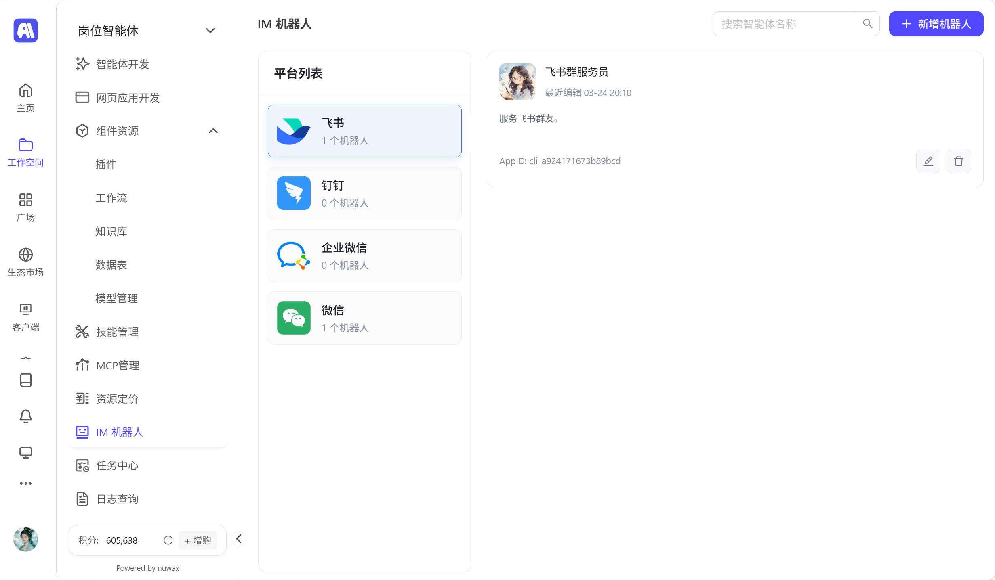This screenshot has width=995, height=580.
Task: Click the 微信 1 个机器人 count
Action: [x=345, y=328]
